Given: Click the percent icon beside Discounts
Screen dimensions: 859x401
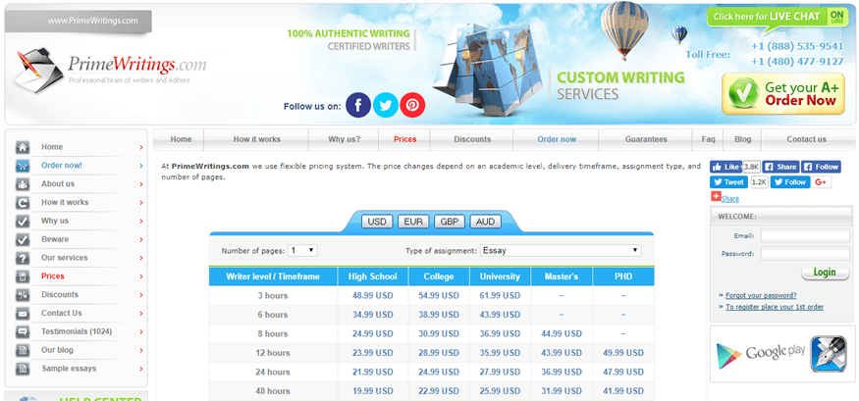Looking at the screenshot, I should point(23,295).
